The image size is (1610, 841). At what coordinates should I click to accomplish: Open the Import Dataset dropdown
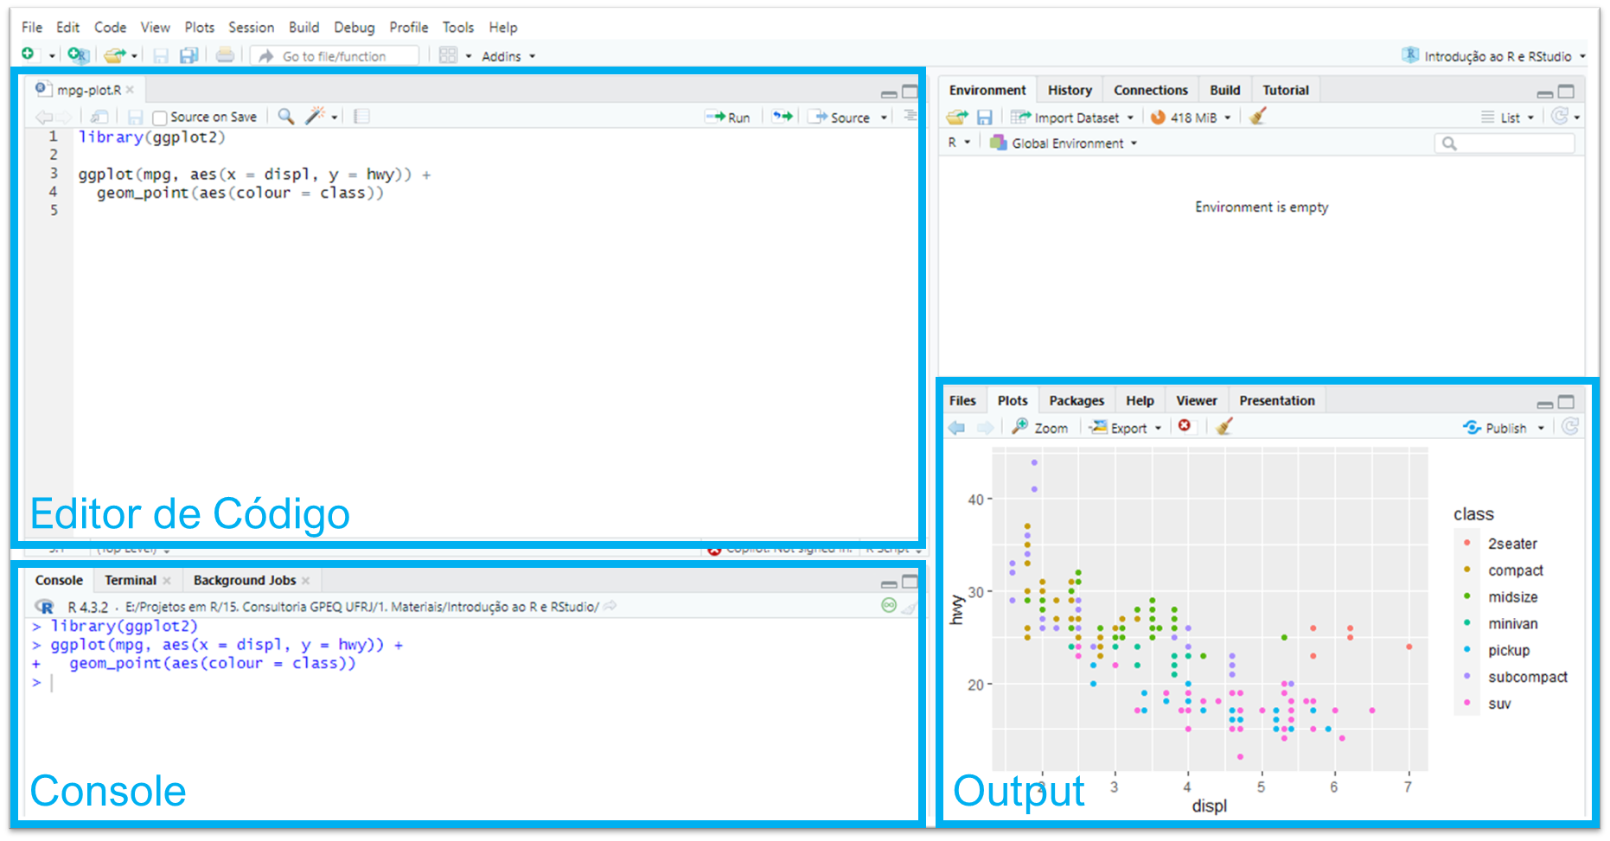1072,118
